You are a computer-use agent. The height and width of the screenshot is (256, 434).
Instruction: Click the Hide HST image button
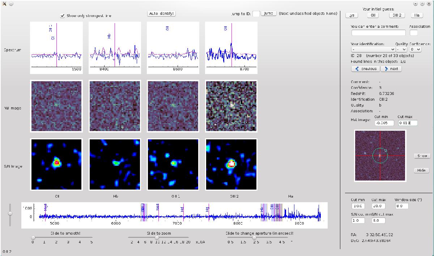pyautogui.click(x=421, y=170)
